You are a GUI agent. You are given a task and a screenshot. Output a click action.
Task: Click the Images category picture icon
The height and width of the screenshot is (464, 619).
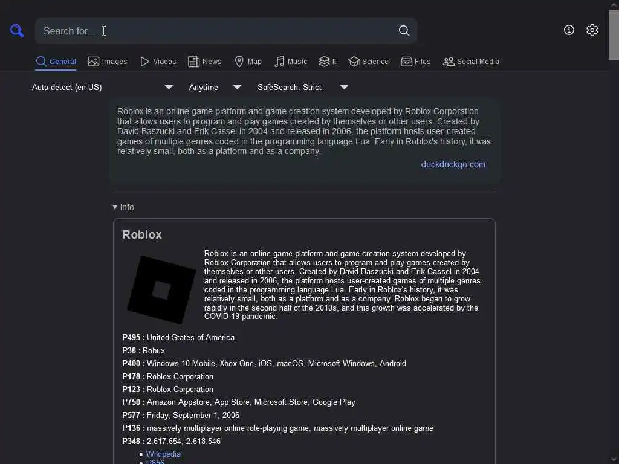pos(94,62)
